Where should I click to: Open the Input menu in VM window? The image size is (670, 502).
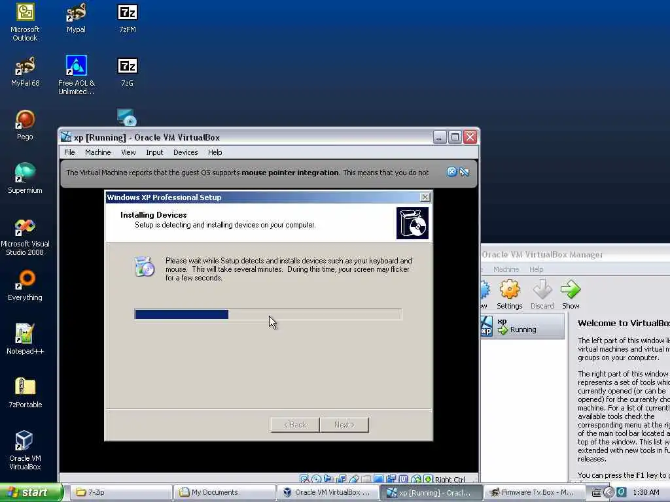tap(154, 152)
